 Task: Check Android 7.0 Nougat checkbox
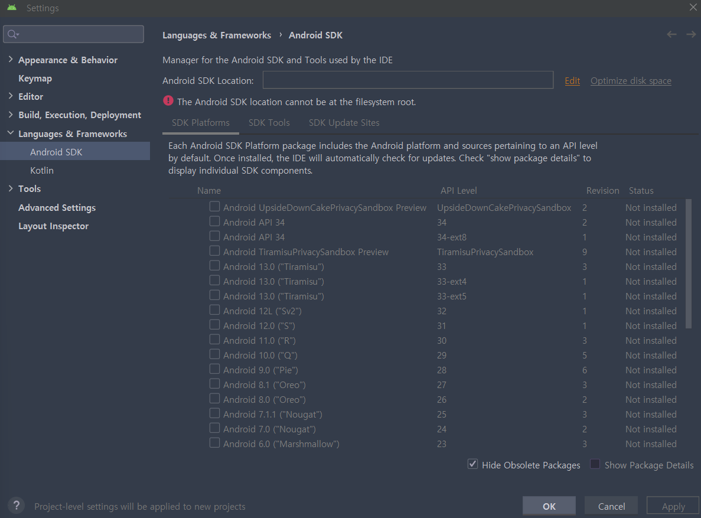pos(214,428)
